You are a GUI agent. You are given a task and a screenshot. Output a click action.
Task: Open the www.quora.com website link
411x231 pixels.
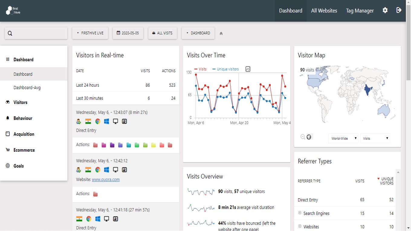106,179
